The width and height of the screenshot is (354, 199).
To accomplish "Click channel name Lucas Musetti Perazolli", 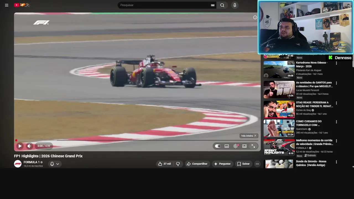I will coord(308,90).
